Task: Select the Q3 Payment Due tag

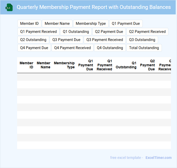Action: click(x=66, y=40)
